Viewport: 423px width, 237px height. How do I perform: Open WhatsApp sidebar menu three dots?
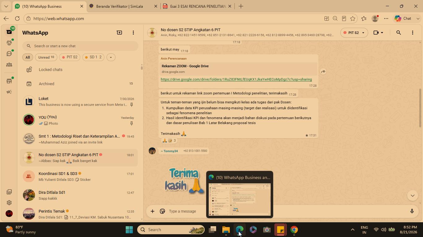coord(133,33)
